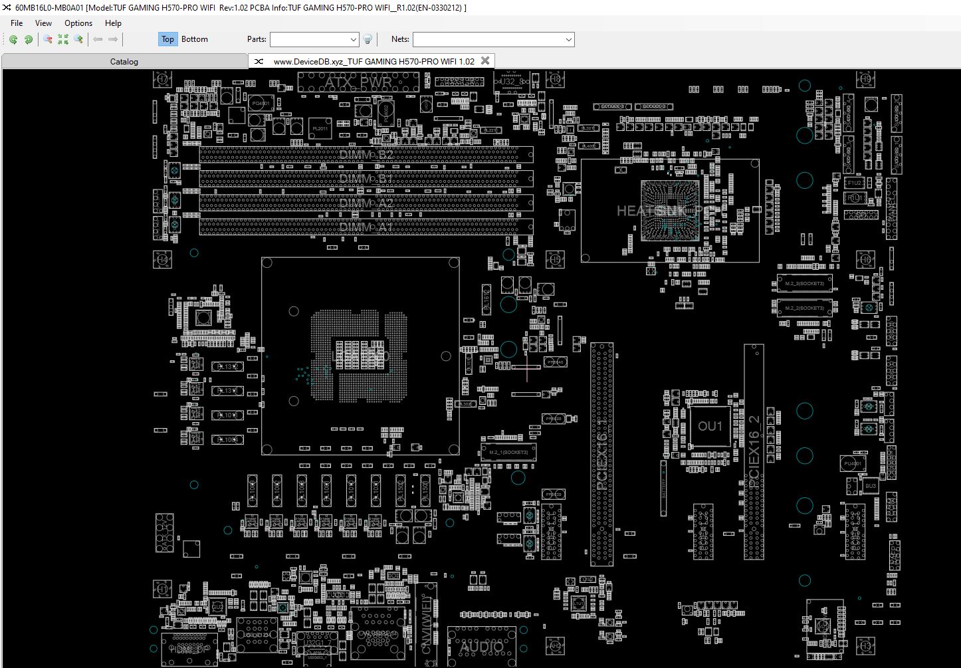Click the zoom in magnifier icon
Viewport: 961px width, 668px height.
tap(78, 39)
